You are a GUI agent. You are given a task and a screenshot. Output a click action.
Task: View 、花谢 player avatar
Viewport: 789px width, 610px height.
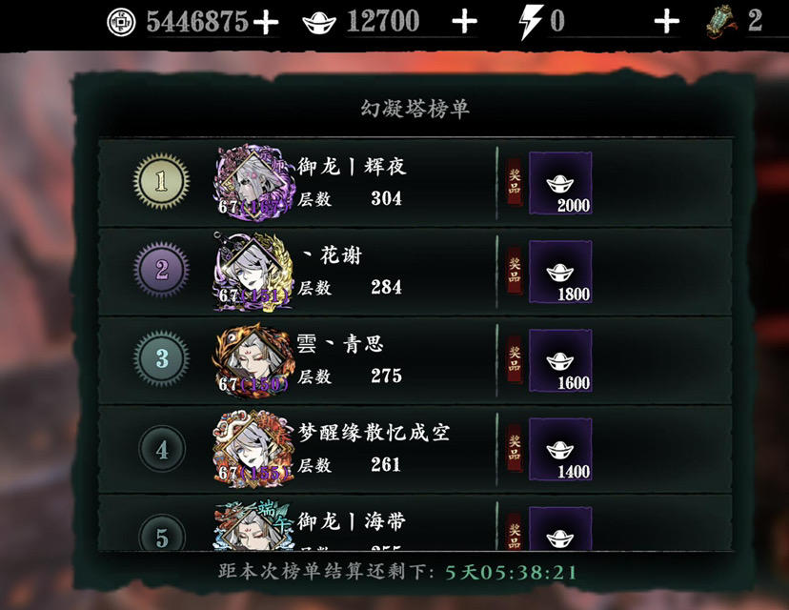coord(253,272)
